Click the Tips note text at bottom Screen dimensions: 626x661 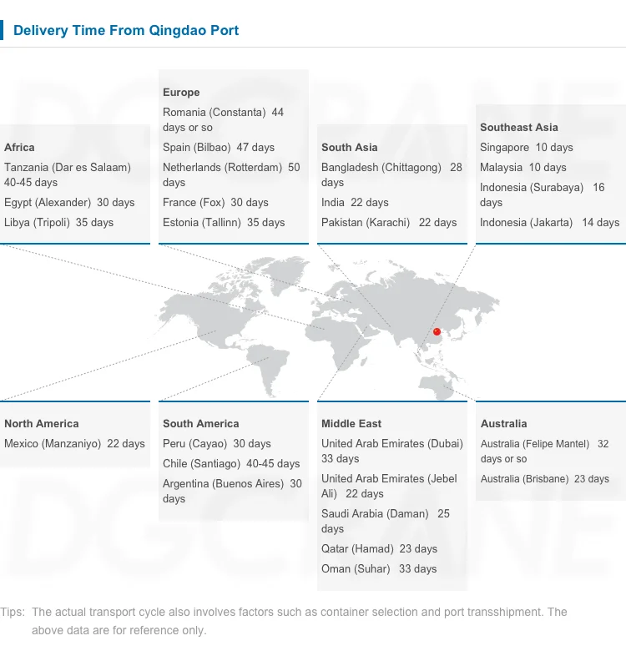pos(284,621)
